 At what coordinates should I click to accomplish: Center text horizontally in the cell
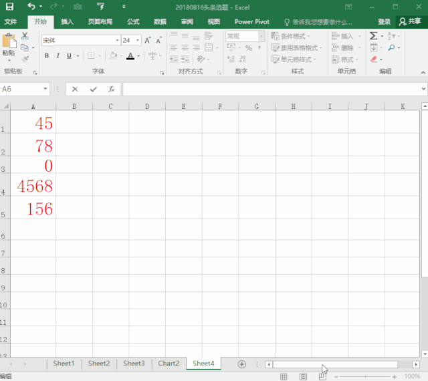tap(185, 47)
